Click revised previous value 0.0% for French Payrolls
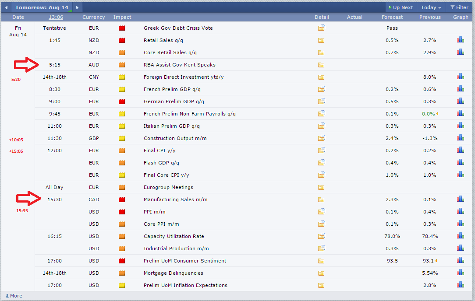 429,114
